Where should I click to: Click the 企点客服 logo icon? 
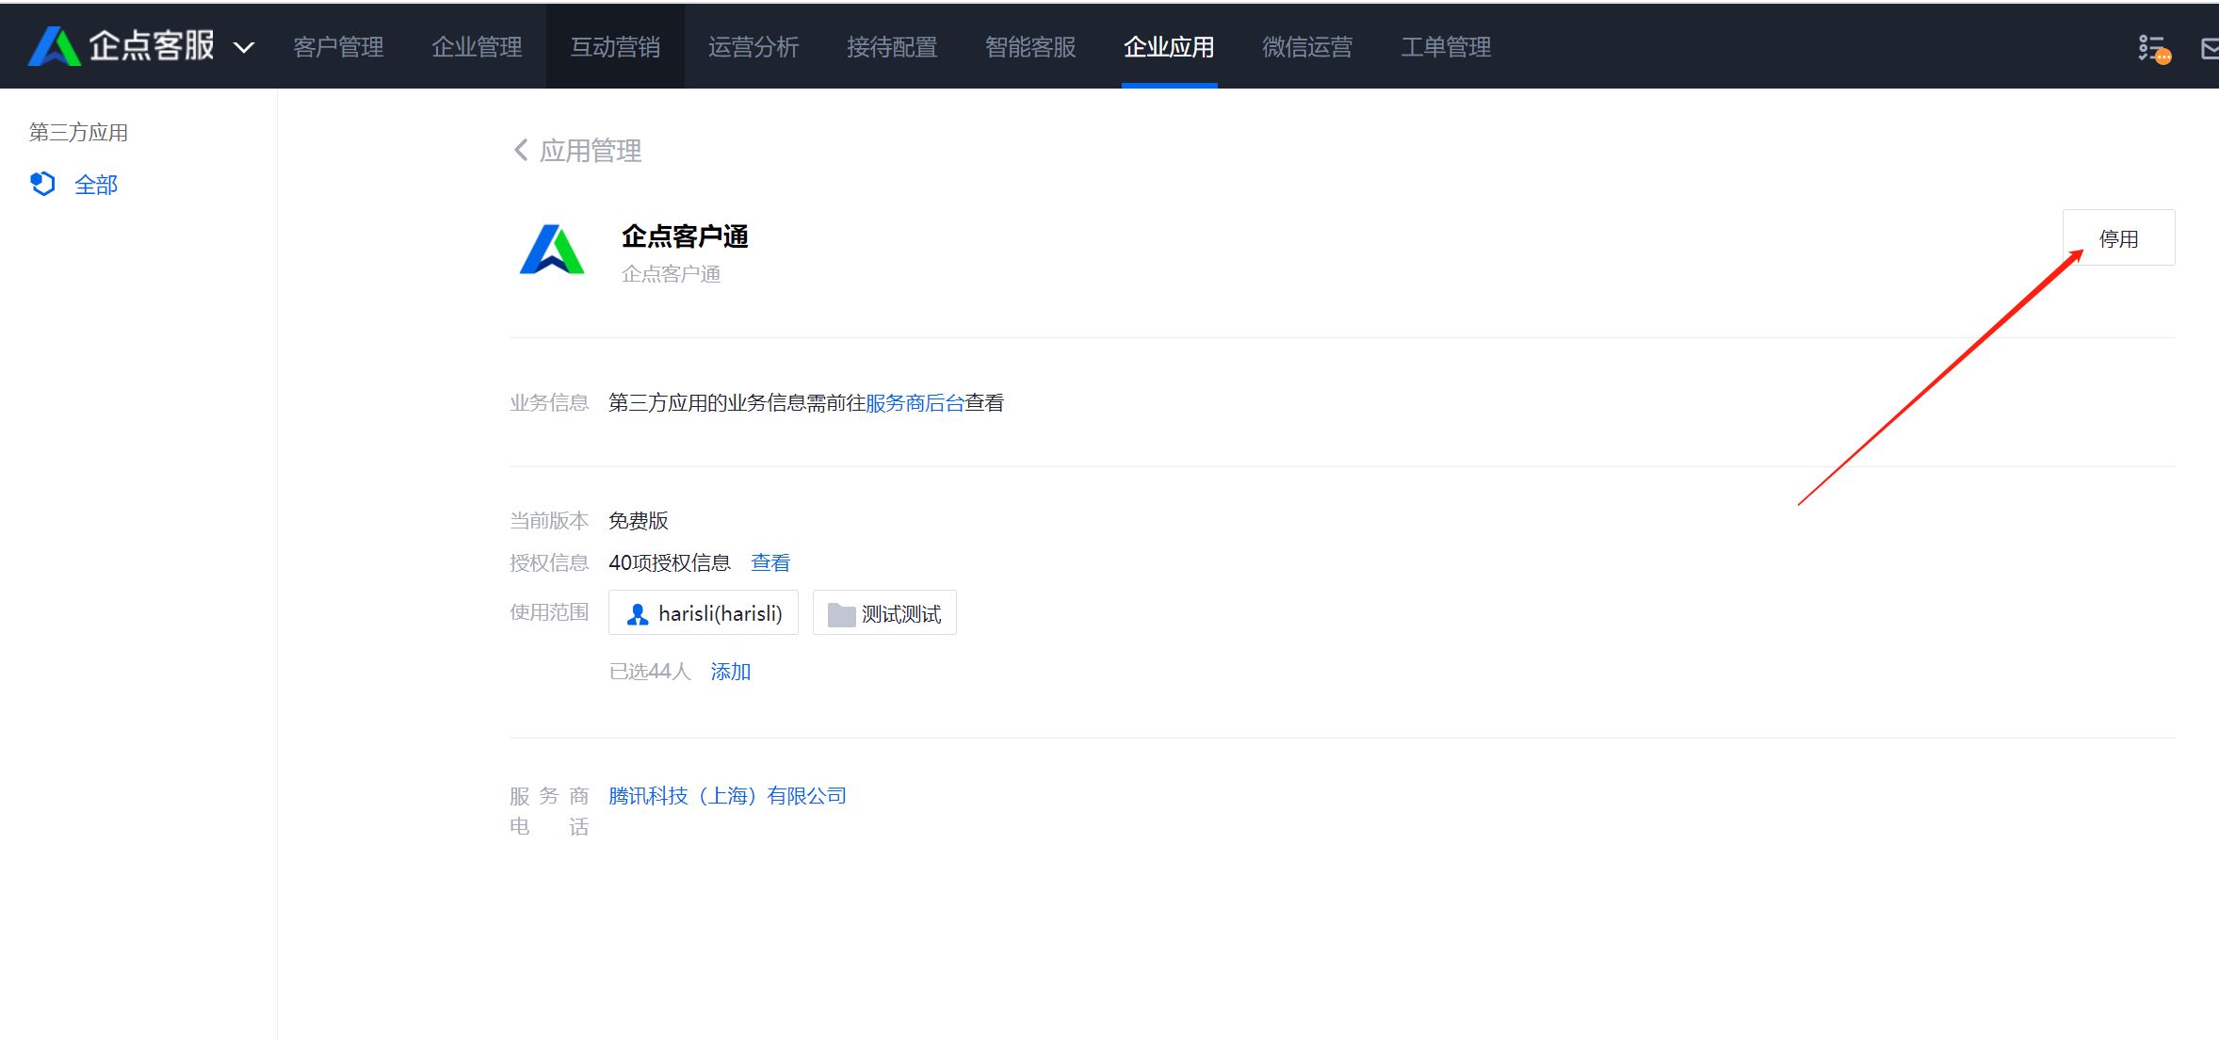click(54, 46)
